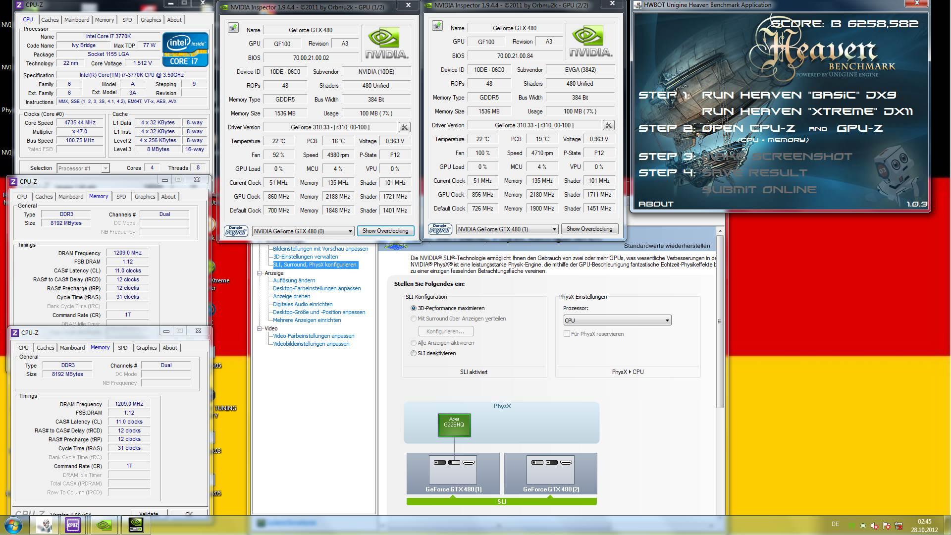Click the NVIDIA Inspector graphics card taskbar icon

[136, 525]
